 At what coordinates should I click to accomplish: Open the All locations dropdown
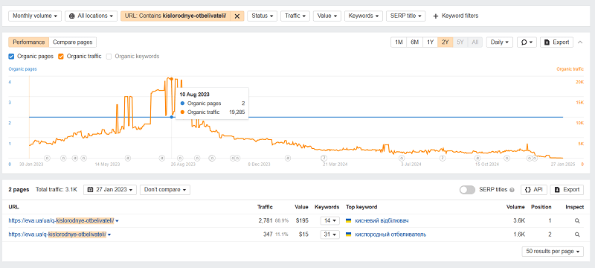pyautogui.click(x=91, y=16)
